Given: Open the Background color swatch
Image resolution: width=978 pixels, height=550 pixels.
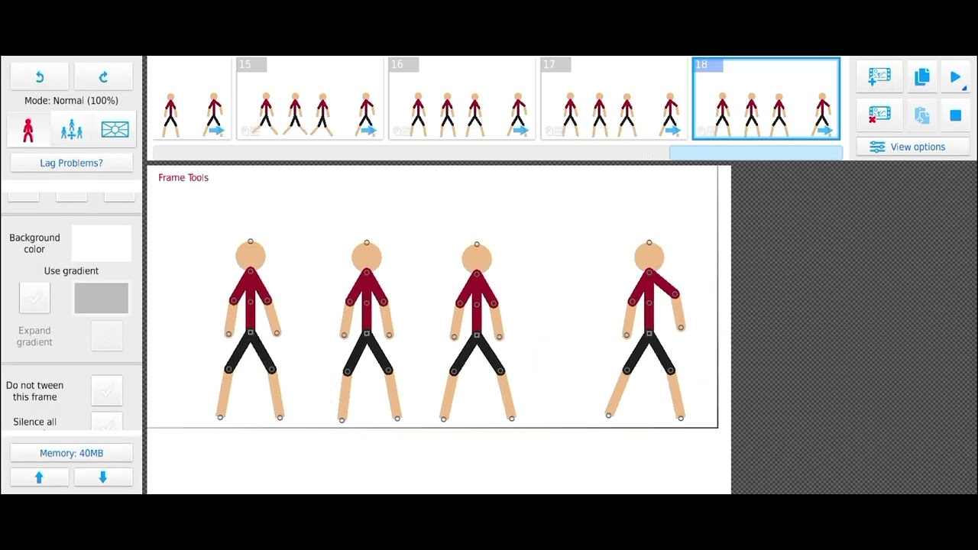Looking at the screenshot, I should 101,244.
